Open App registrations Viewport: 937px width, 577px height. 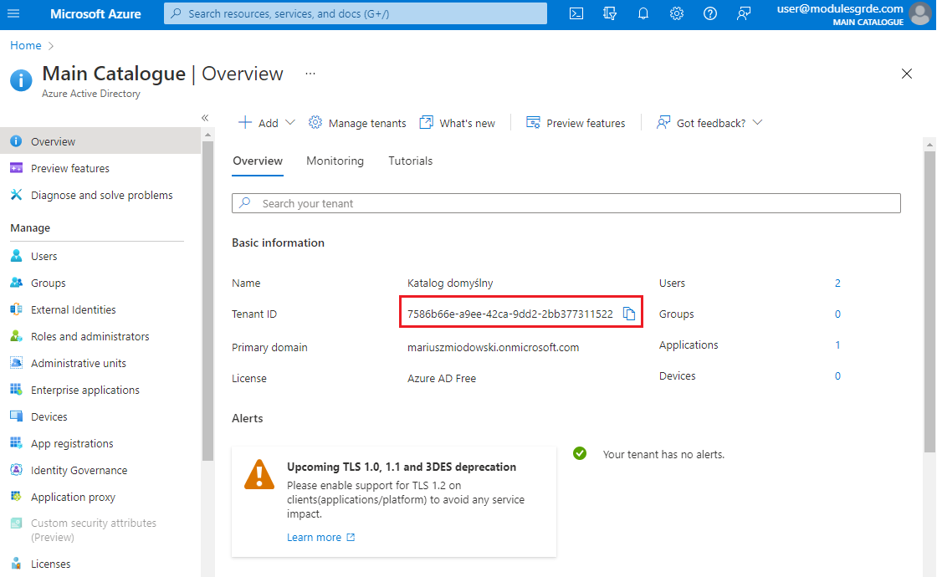pyautogui.click(x=100, y=444)
